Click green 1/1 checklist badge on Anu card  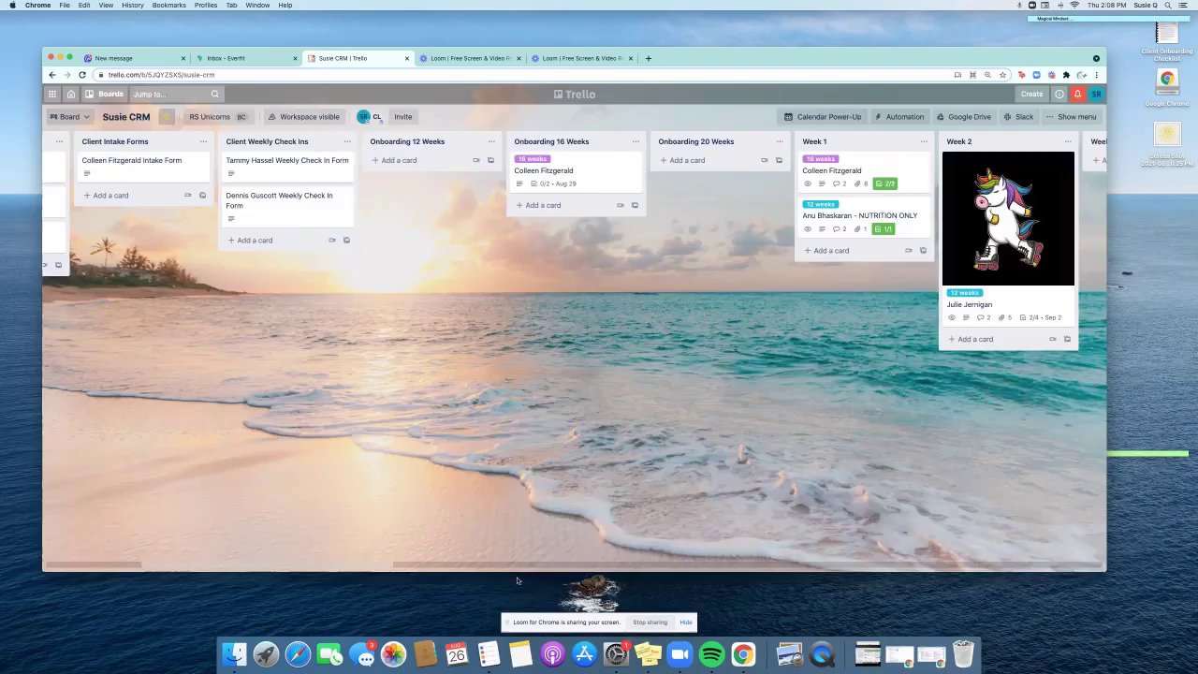[883, 228]
